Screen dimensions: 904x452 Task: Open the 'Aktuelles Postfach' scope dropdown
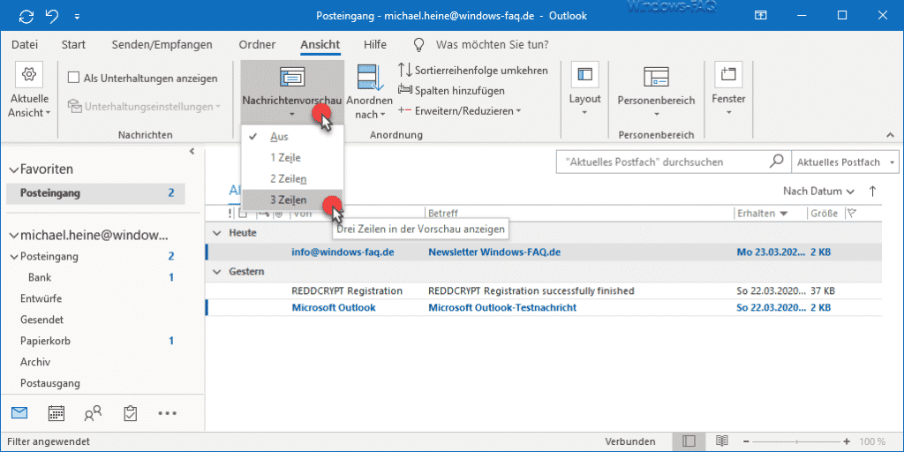coord(845,162)
